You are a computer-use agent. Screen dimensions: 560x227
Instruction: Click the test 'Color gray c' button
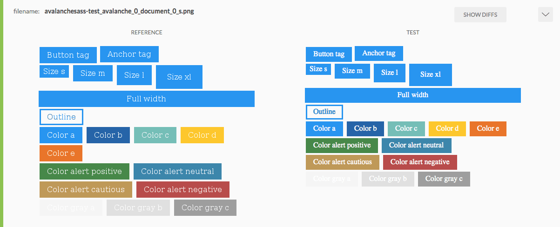point(444,179)
